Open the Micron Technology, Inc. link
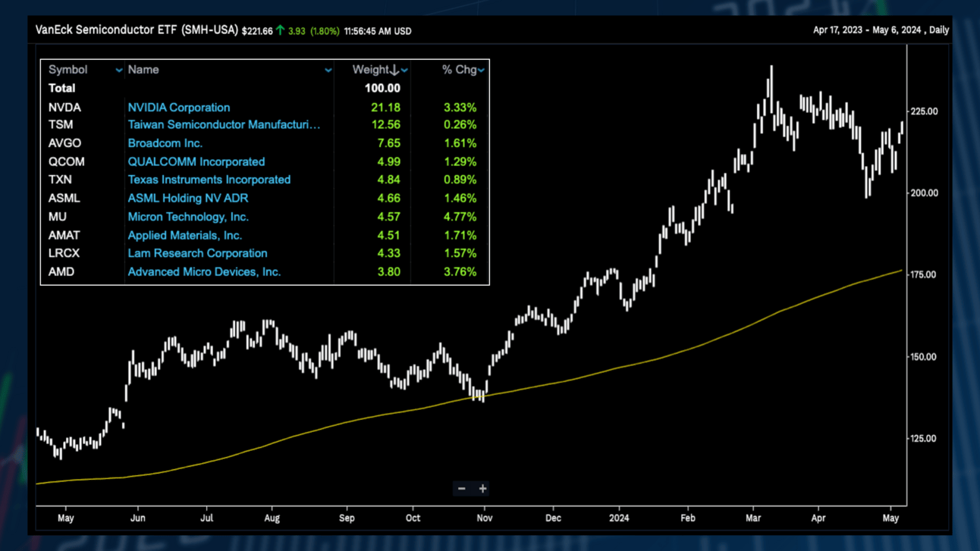The image size is (980, 551). (188, 217)
